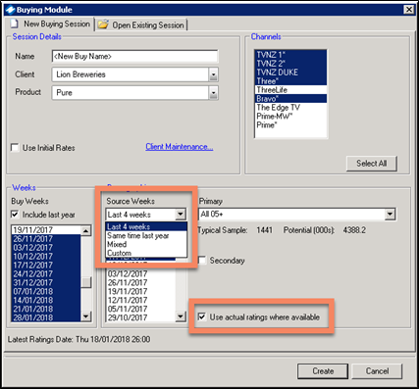Select the Prime-MW channel

point(290,117)
